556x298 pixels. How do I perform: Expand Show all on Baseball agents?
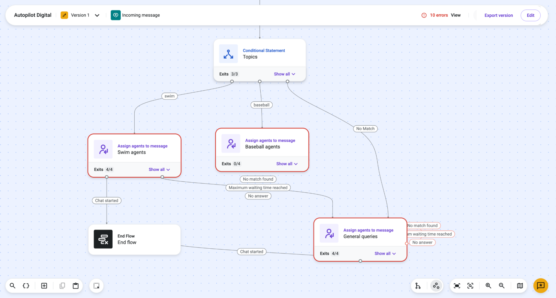[x=287, y=164]
